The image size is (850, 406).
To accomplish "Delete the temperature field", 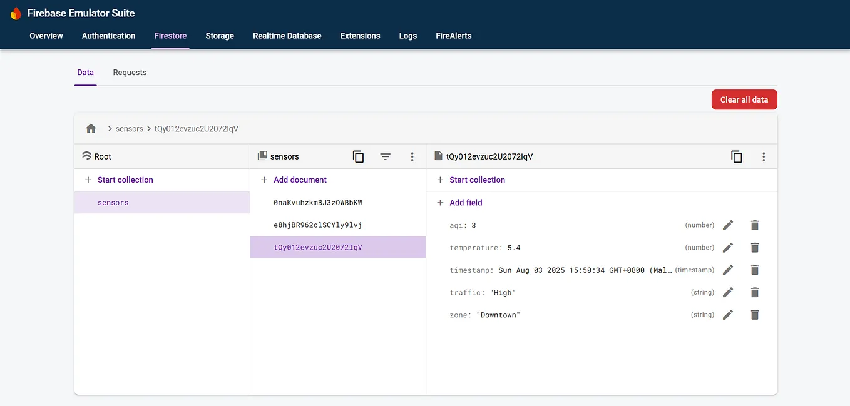I will 754,247.
